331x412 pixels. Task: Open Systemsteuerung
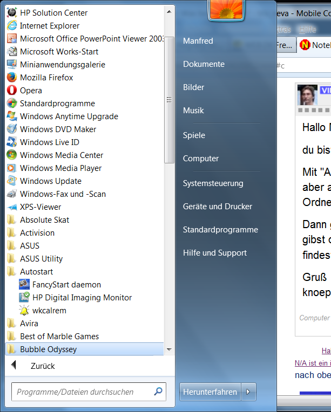tap(213, 183)
